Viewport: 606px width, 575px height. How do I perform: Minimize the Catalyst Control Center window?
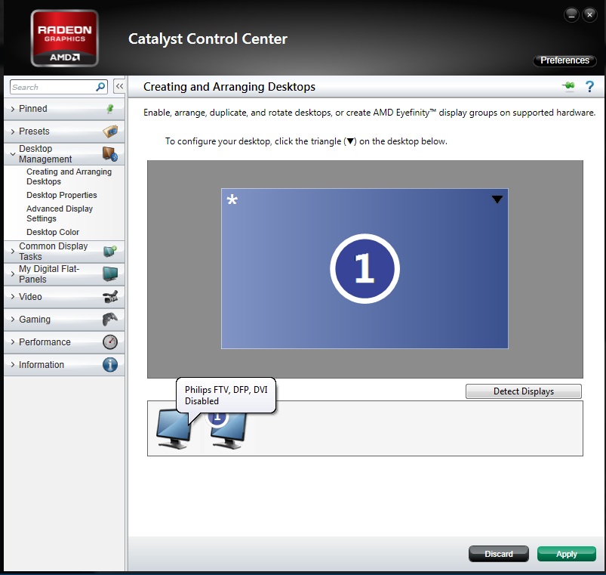[571, 15]
